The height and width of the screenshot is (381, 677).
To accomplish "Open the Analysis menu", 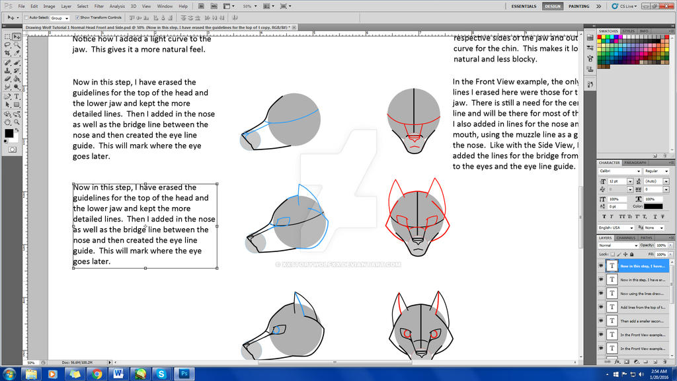I will click(117, 7).
